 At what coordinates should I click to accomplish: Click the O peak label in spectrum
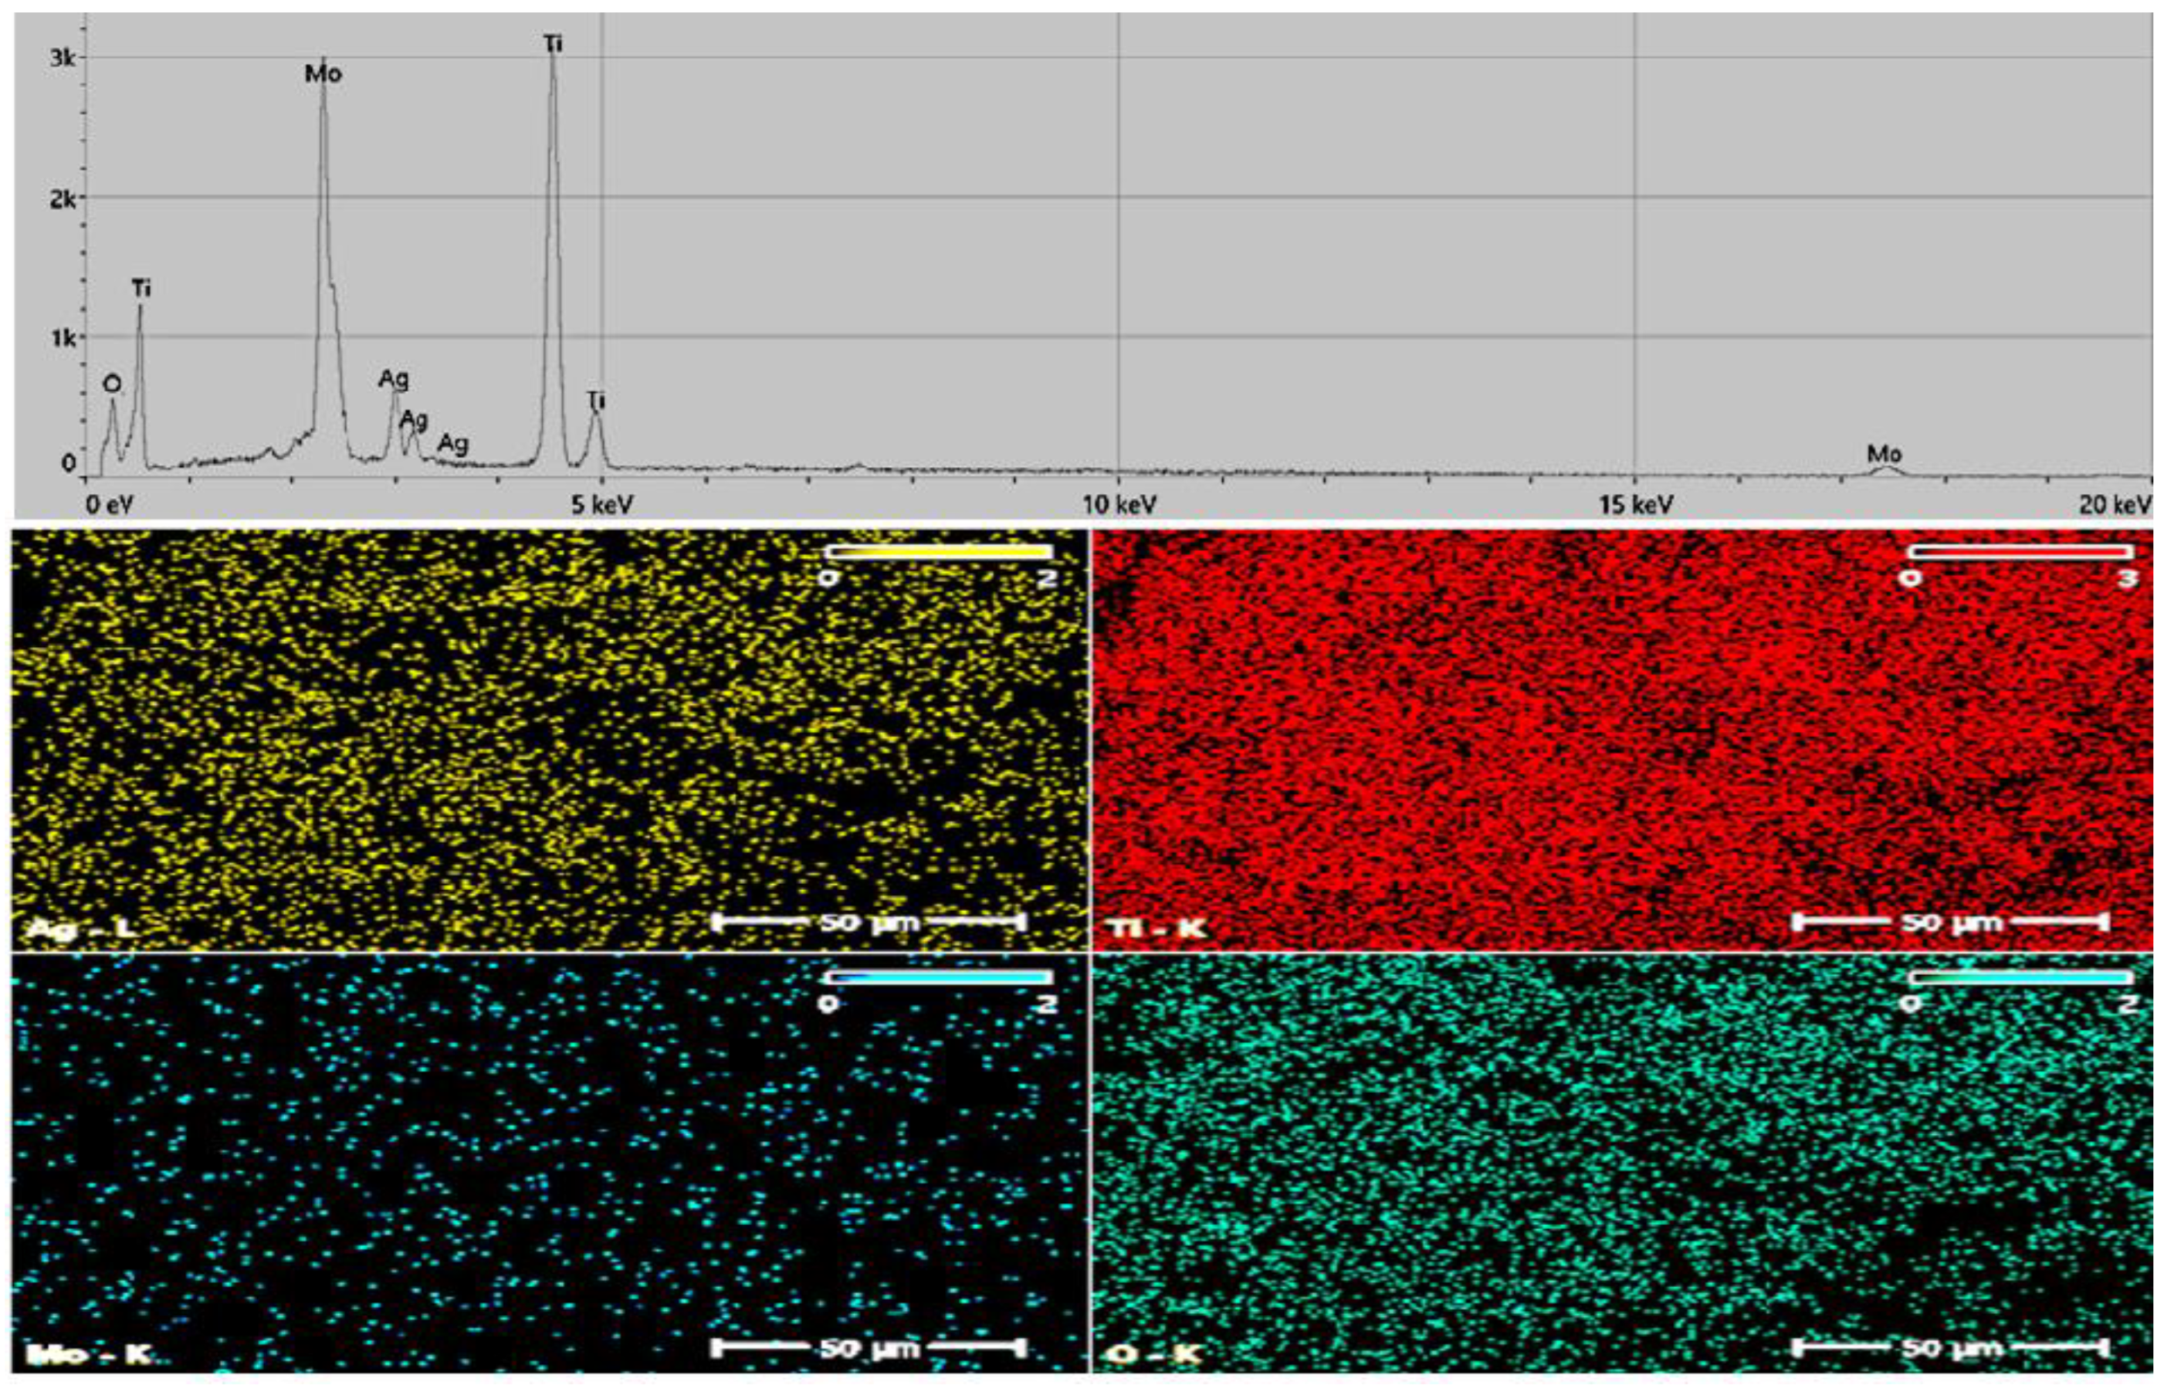111,384
